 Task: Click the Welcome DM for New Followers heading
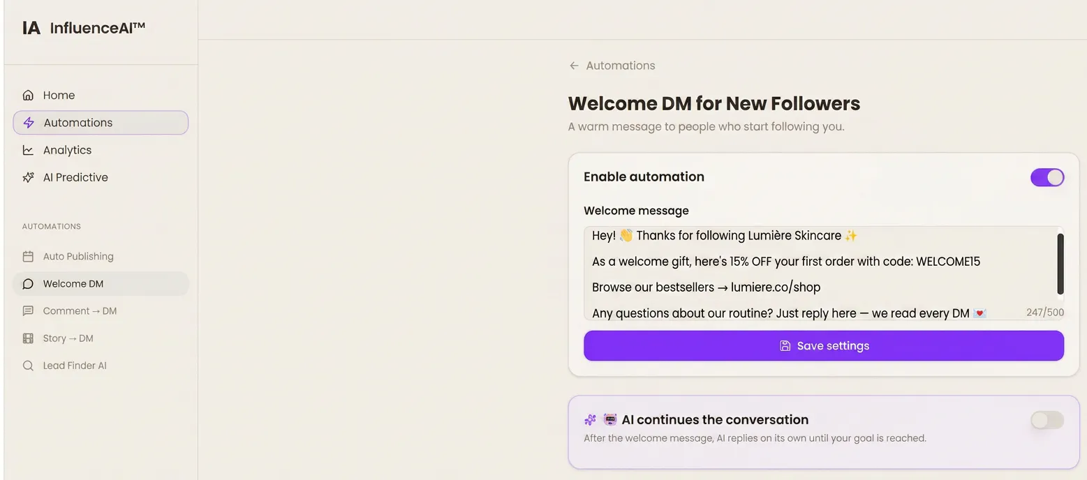714,104
